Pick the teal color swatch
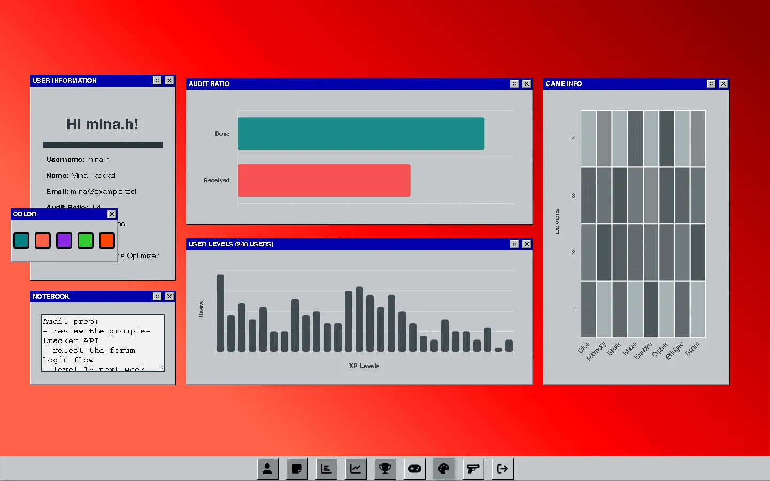The image size is (770, 481). tap(21, 241)
